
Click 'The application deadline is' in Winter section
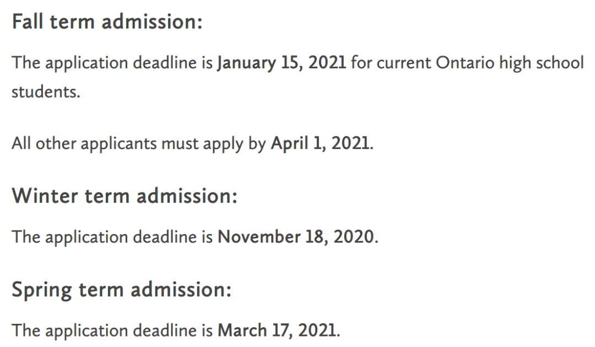click(112, 237)
